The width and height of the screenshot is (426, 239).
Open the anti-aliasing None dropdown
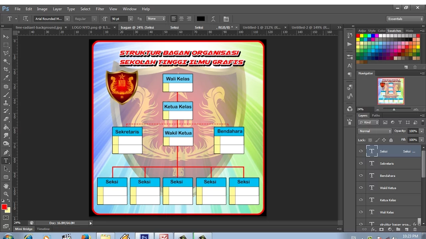point(156,19)
